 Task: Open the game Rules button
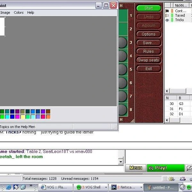[149, 52]
